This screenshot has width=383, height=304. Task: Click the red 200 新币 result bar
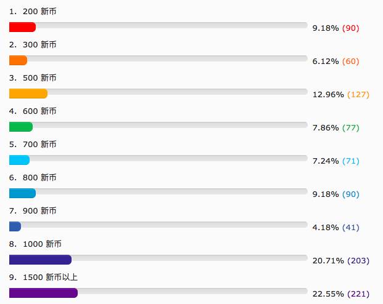click(x=22, y=27)
